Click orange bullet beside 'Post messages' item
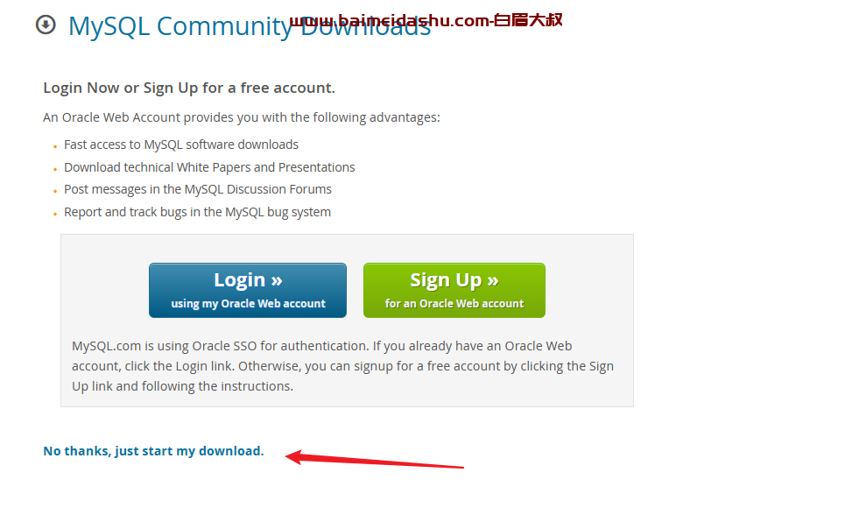Image resolution: width=852 pixels, height=529 pixels. (x=55, y=192)
